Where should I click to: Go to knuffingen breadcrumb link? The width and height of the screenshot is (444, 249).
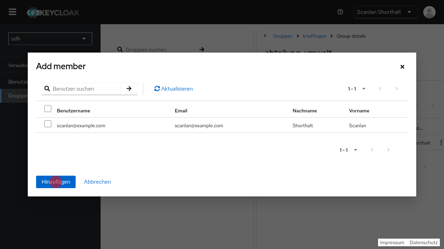click(314, 36)
